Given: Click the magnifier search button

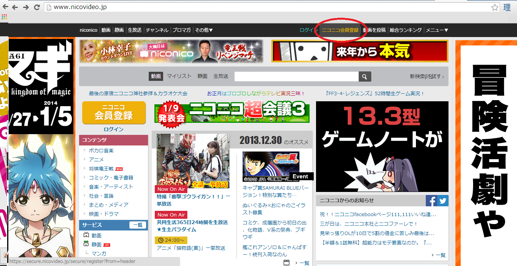Looking at the screenshot, I should (x=364, y=77).
